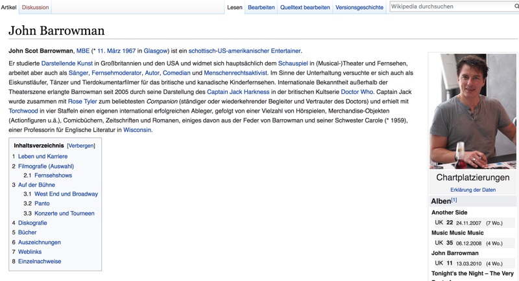
Task: Open the Bearbeiten tab
Action: [x=261, y=7]
